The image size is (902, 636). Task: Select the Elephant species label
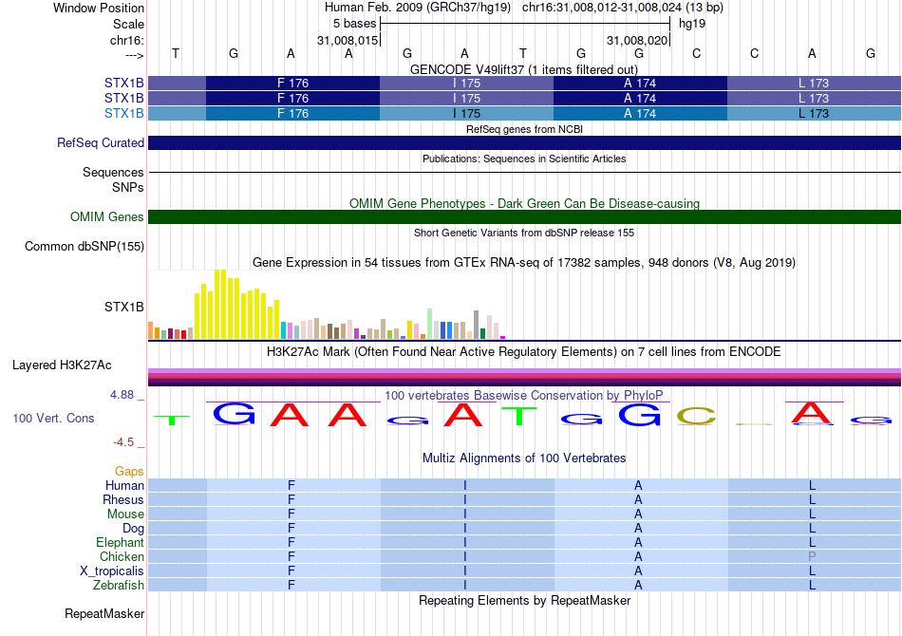click(x=120, y=542)
